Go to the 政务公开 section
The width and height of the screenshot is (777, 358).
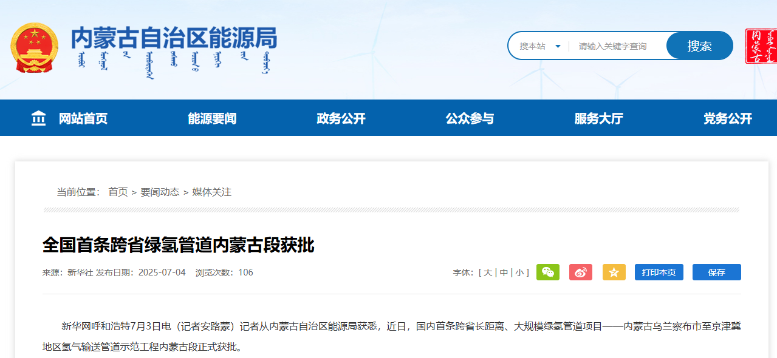tap(341, 118)
